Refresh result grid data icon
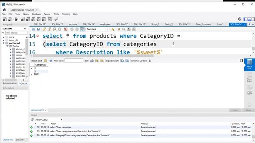Viewport: 255px width, 143px height. 51,61
